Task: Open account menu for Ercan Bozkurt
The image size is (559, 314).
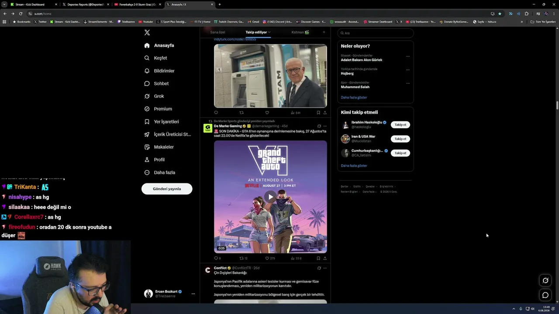Action: 193,294
